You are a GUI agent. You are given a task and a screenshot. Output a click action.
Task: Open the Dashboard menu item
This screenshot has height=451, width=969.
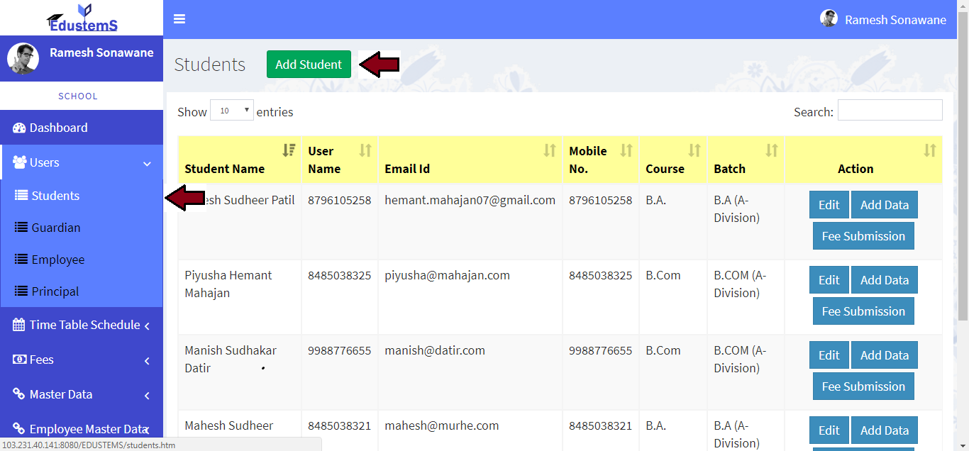[x=82, y=128]
